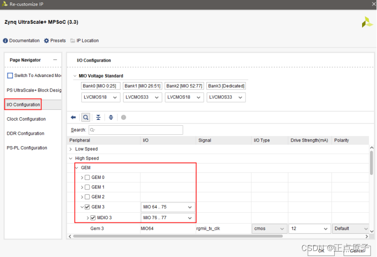Click the Bank2 [MIO 52:77] label field
The image size is (377, 257).
(x=184, y=86)
